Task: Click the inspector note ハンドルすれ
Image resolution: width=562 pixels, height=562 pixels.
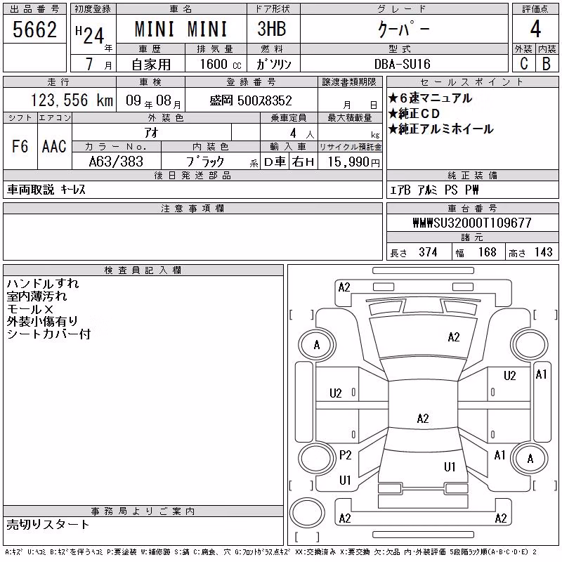Action: coord(43,284)
